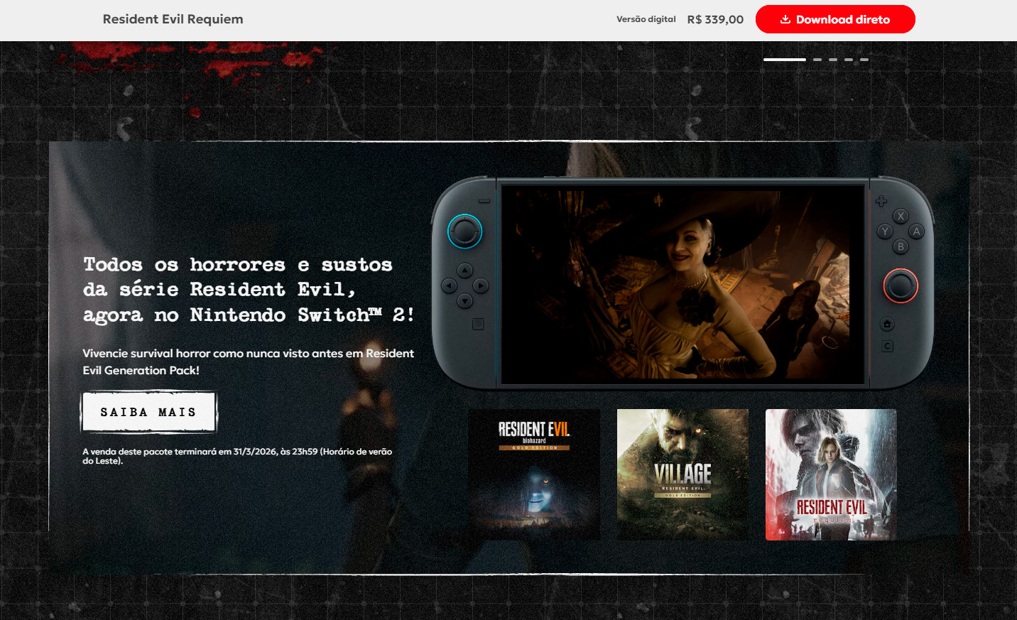Click the A button on the console

pyautogui.click(x=916, y=232)
